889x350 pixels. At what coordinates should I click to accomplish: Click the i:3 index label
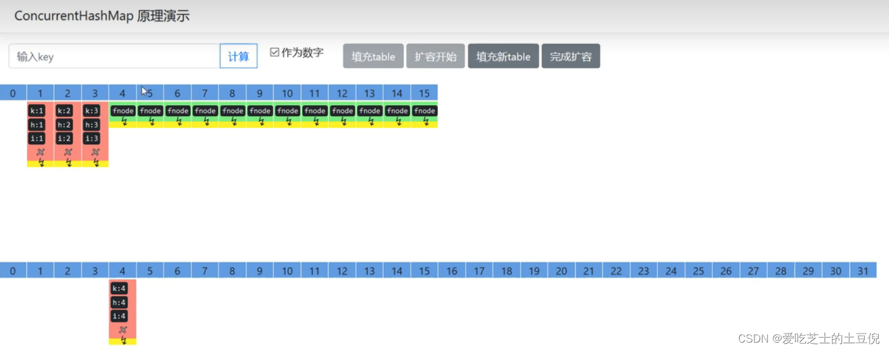tap(92, 139)
